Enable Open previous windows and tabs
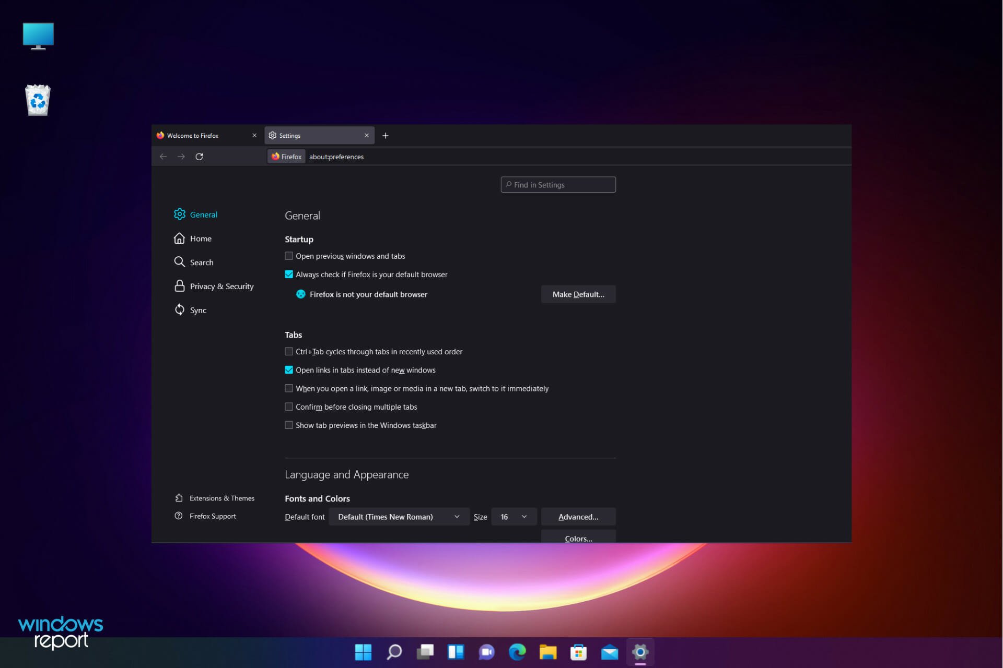This screenshot has height=668, width=1003. pos(289,256)
